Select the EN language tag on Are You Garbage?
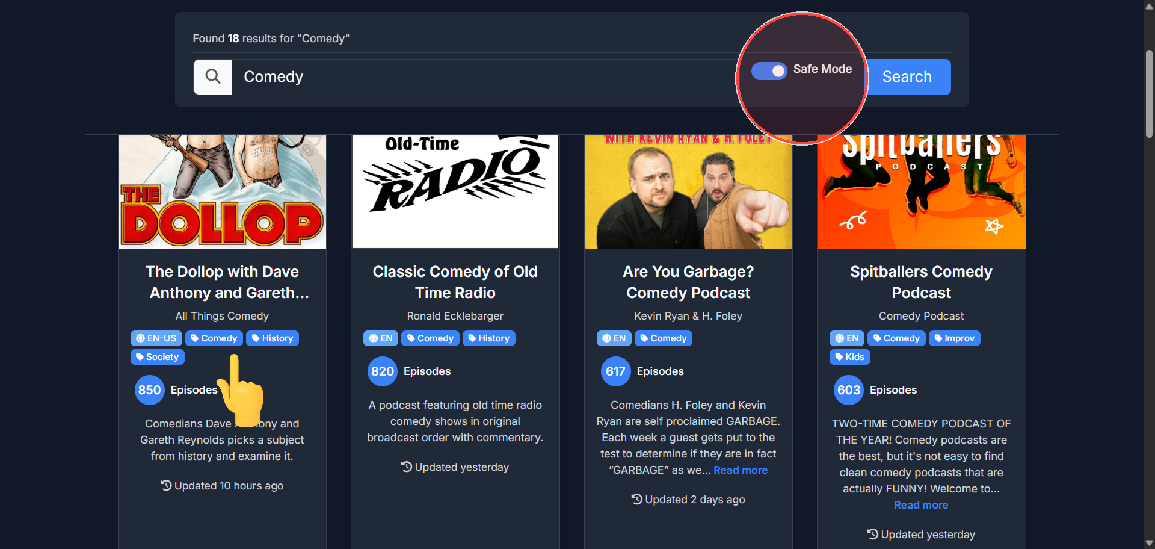This screenshot has height=549, width=1155. (614, 338)
